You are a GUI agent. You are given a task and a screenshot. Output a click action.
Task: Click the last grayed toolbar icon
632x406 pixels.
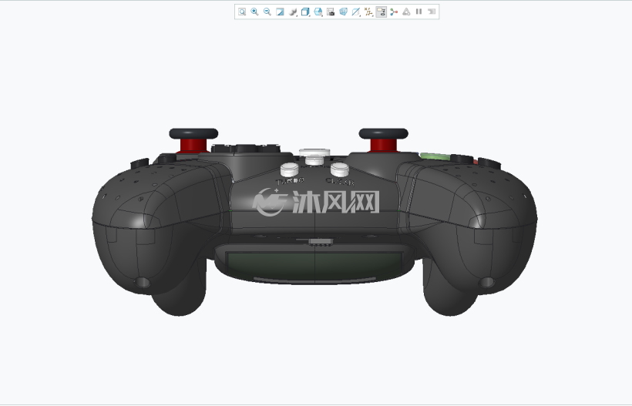(432, 12)
